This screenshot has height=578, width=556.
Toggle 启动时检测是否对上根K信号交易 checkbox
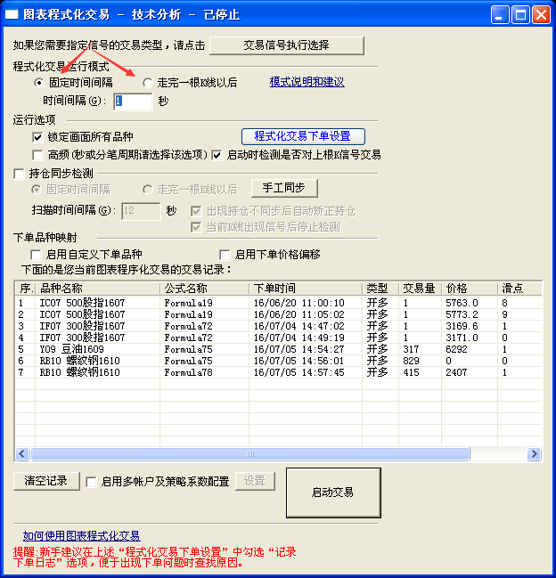(217, 155)
